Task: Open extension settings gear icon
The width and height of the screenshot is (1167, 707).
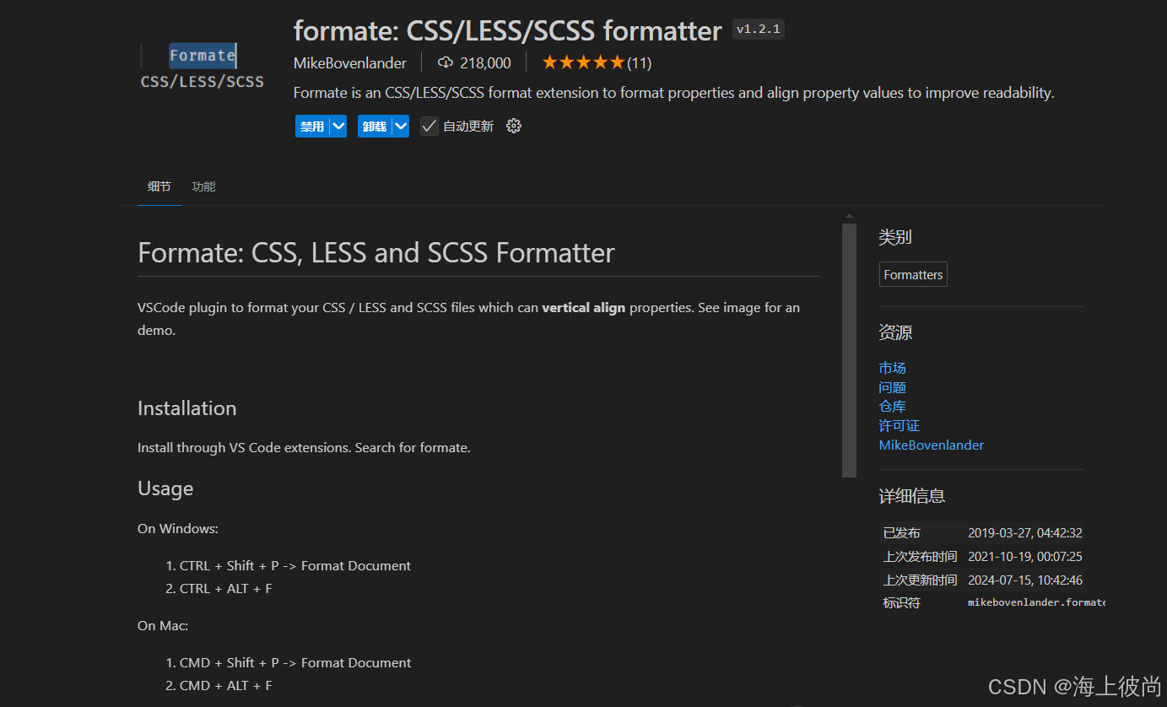Action: [514, 126]
